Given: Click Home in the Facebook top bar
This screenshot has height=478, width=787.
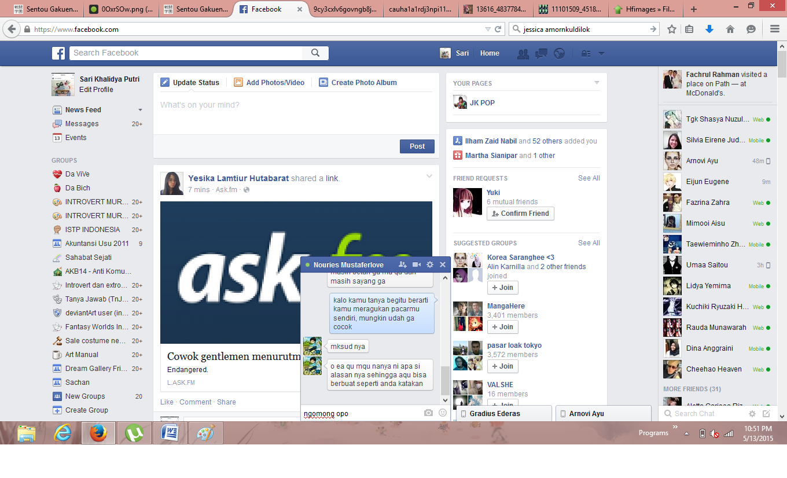Looking at the screenshot, I should pos(490,53).
